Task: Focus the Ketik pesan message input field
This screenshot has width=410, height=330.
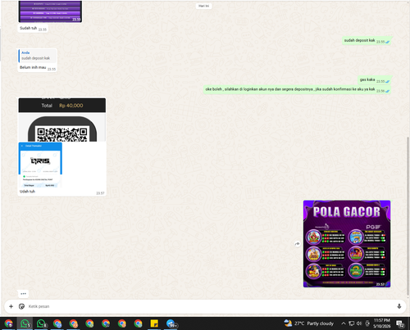Action: pos(211,306)
